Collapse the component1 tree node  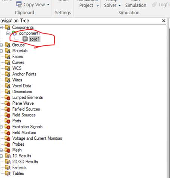pyautogui.click(x=8, y=33)
